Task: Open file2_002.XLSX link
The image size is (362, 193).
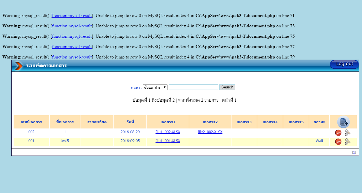Action: [210, 132]
